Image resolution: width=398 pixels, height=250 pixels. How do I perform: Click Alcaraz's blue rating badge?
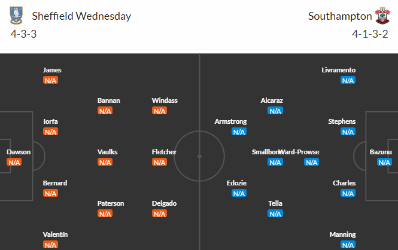coord(275,111)
